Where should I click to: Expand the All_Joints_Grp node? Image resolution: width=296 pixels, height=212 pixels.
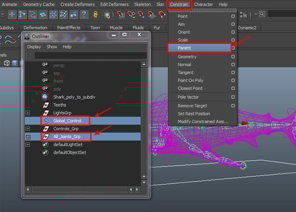point(28,137)
